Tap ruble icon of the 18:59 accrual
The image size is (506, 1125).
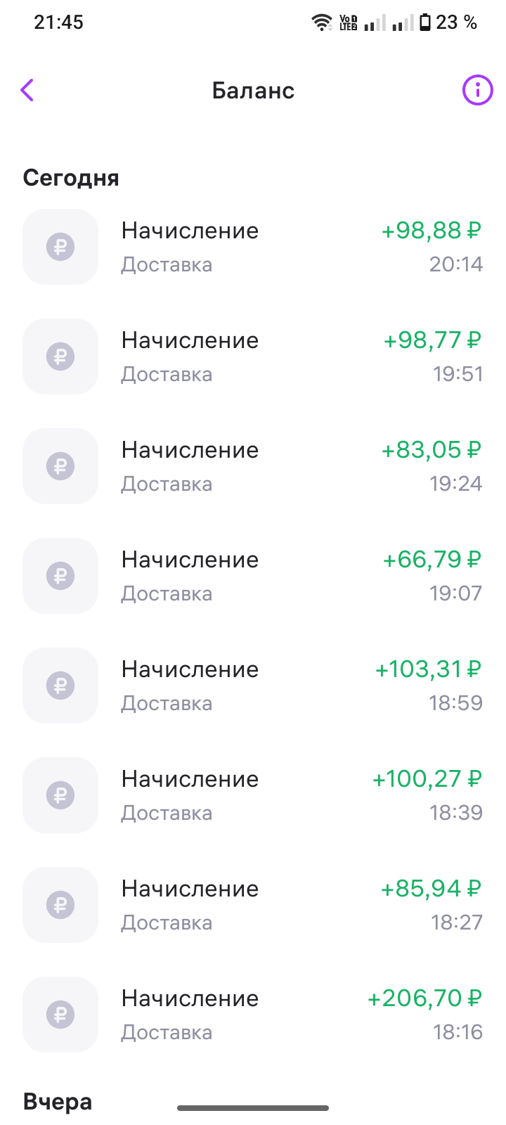(x=60, y=686)
